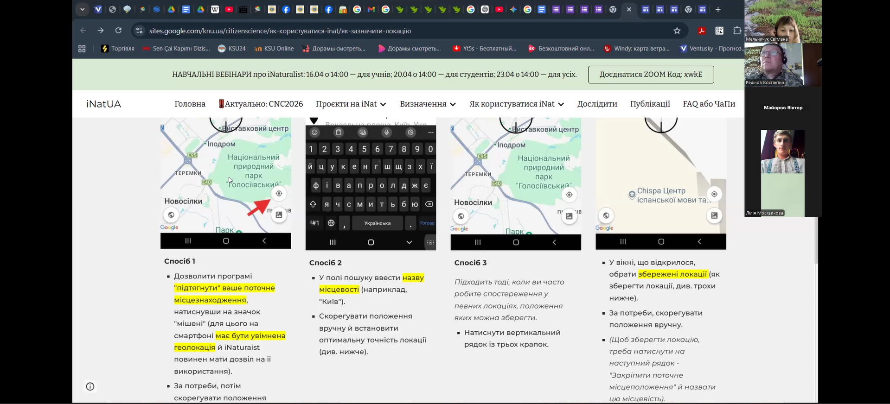Viewport: 890px width, 404px height.
Task: Reload the current page
Action: [x=118, y=31]
